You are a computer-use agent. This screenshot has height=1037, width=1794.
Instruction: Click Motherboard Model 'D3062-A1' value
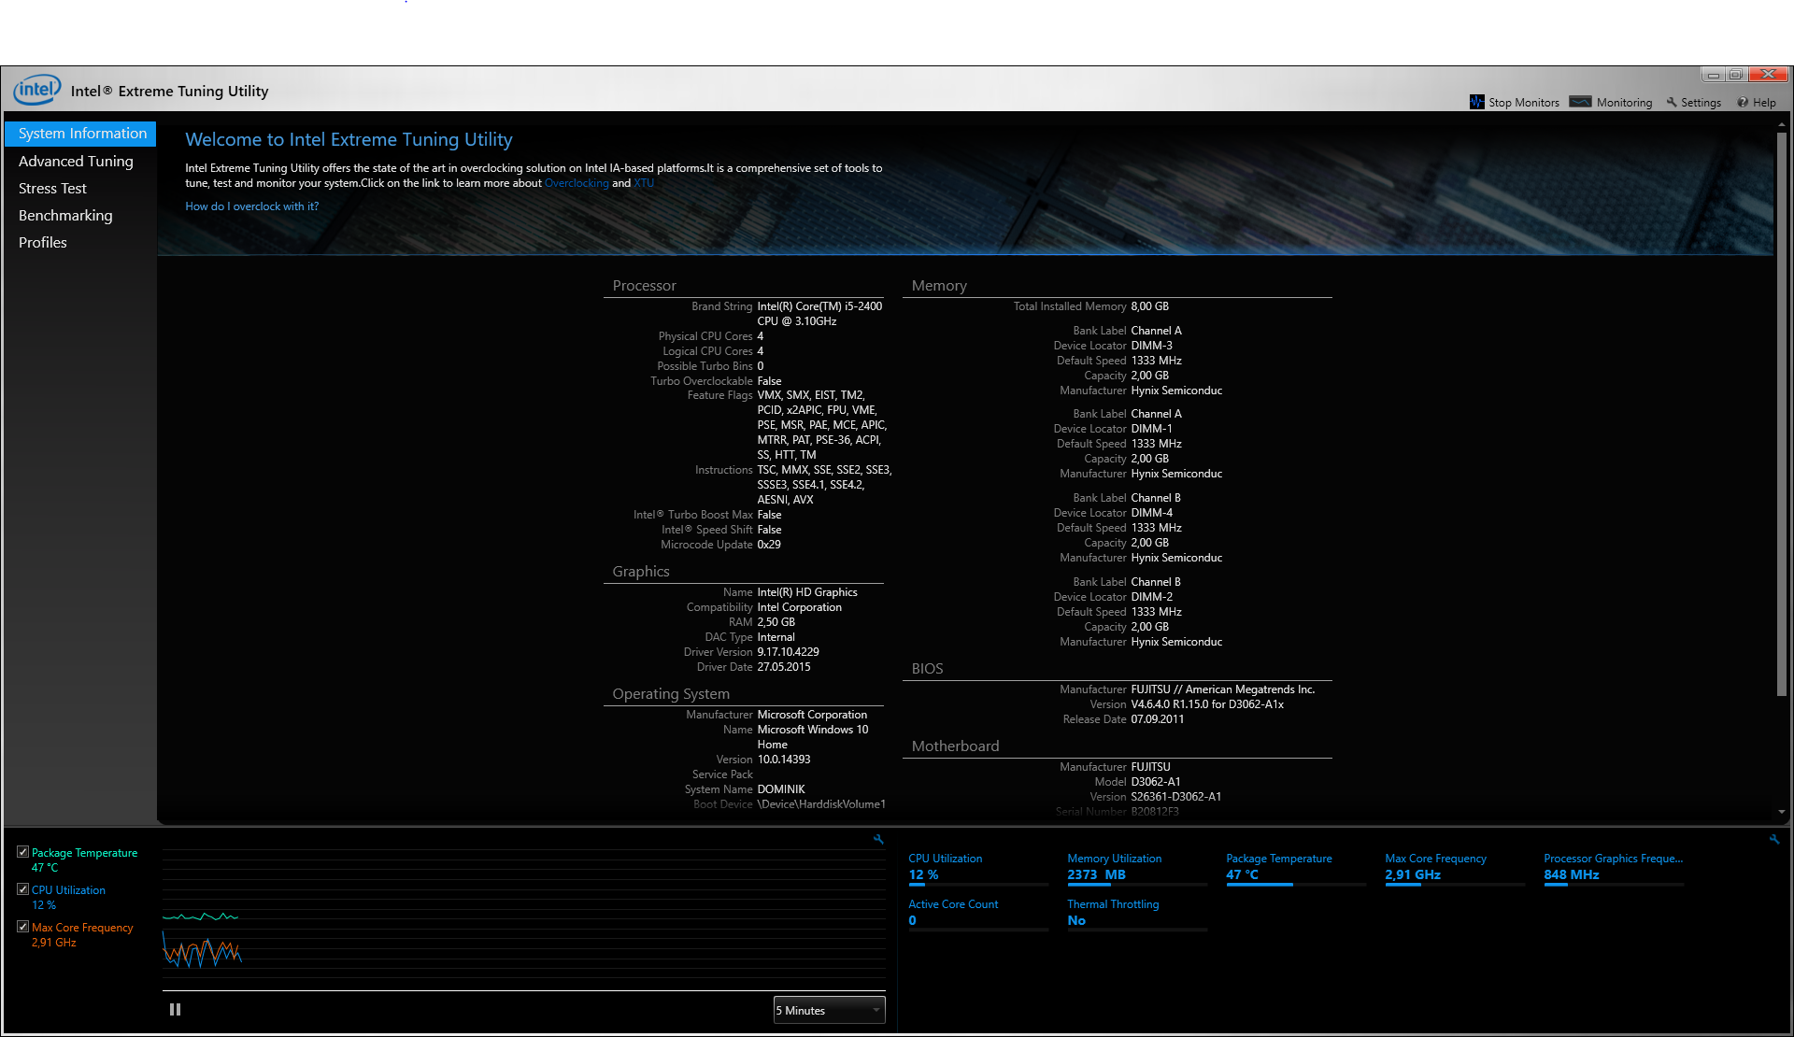click(1155, 782)
